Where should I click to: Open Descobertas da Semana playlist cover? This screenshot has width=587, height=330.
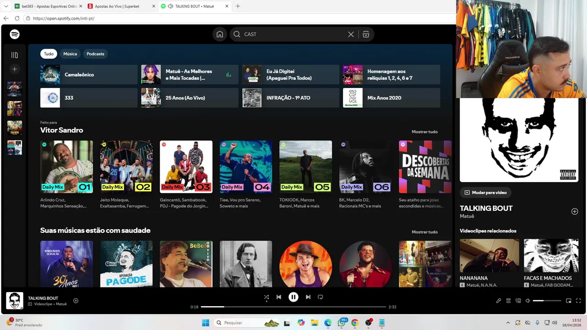[x=425, y=167]
